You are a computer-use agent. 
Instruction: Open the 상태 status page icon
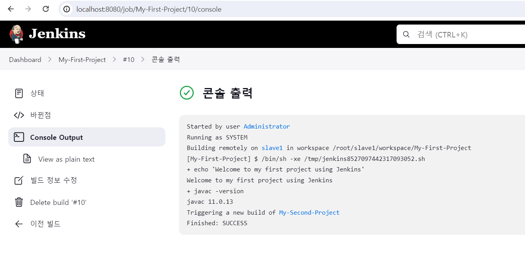[19, 93]
